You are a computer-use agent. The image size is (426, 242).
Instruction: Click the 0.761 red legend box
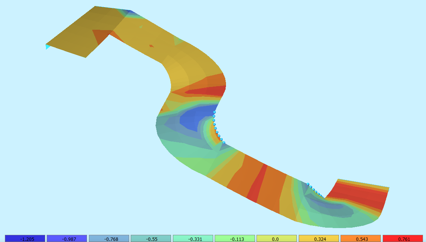403,239
